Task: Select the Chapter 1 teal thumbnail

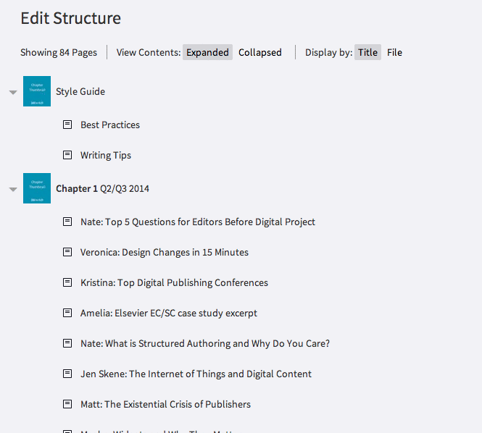Action: pos(37,188)
